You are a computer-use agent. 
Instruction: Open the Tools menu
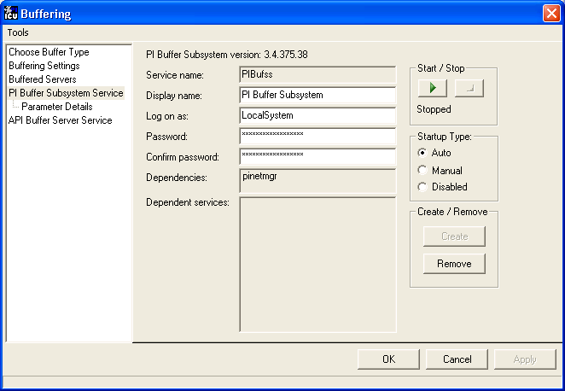click(x=18, y=32)
